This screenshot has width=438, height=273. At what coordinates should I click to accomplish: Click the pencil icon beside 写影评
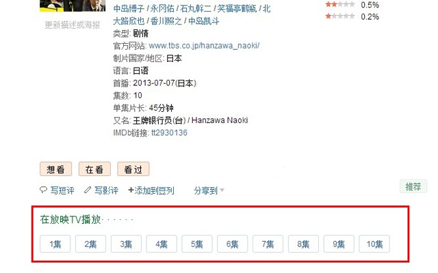click(x=88, y=190)
